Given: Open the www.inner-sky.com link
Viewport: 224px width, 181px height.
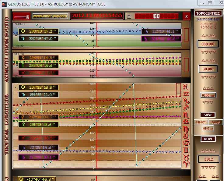Looking at the screenshot, I should (50, 16).
